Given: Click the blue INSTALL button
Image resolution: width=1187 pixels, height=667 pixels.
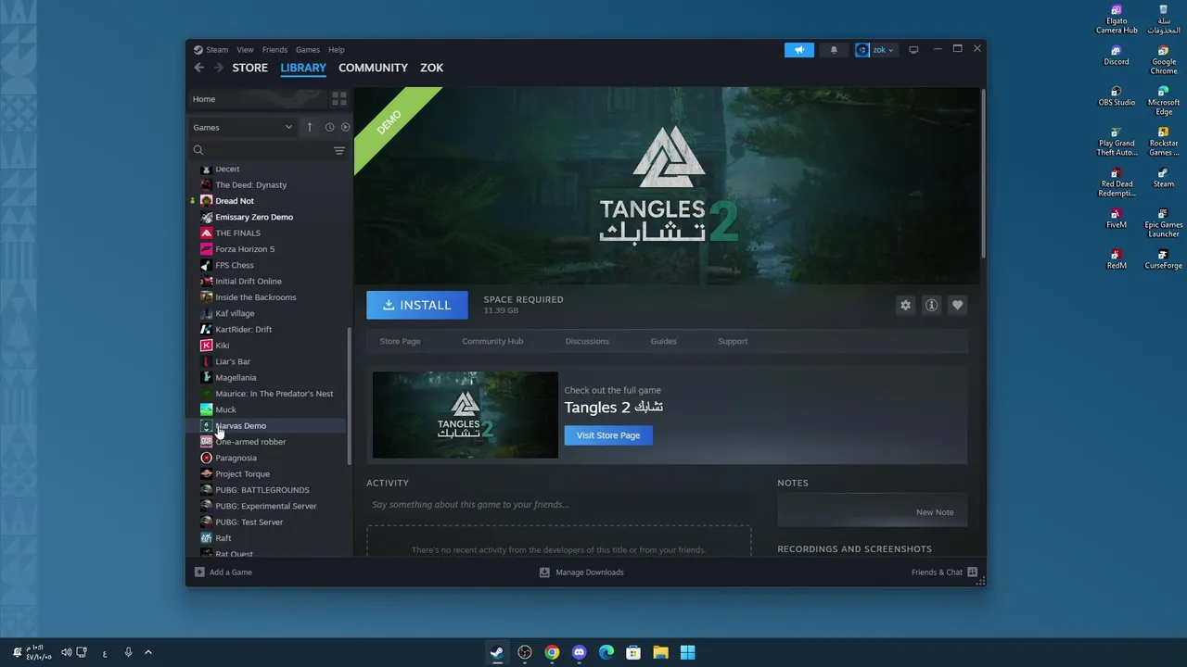Looking at the screenshot, I should (417, 305).
